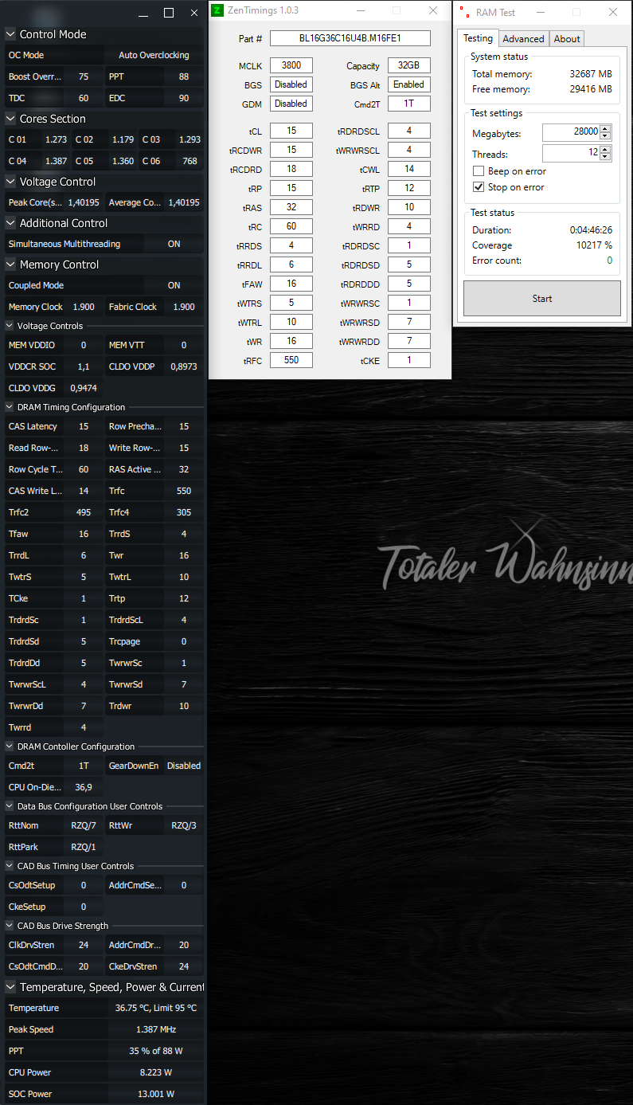Collapse CAD Bus Drive Strength subsection
This screenshot has height=1105, width=633.
[x=10, y=926]
